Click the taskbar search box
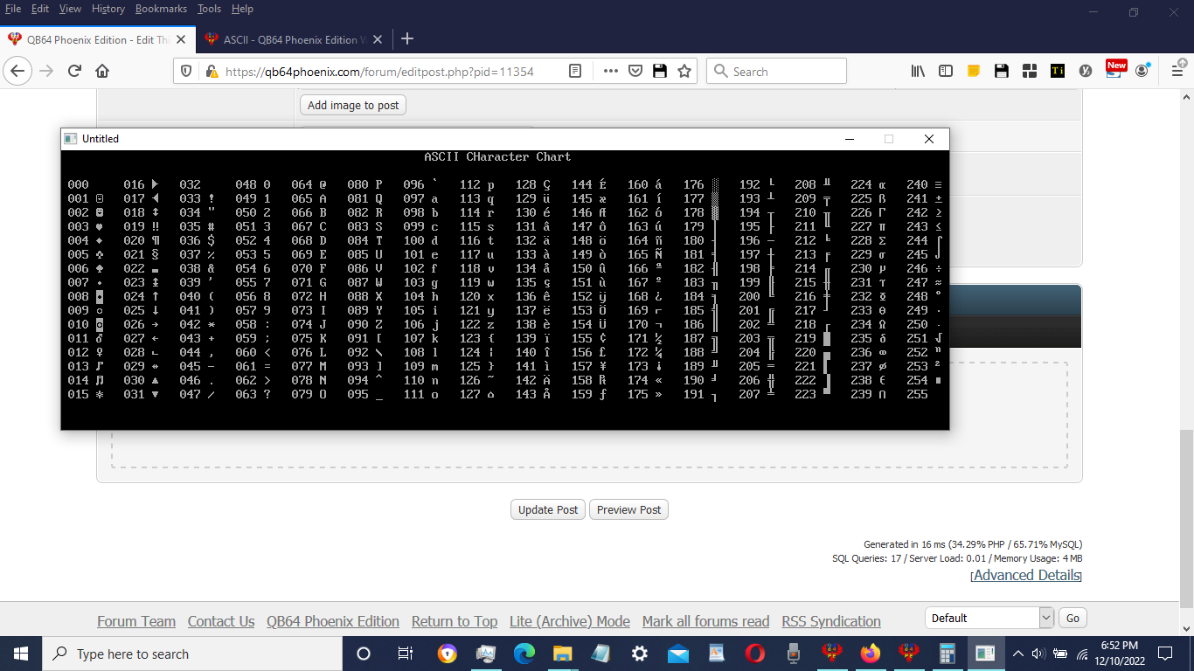The image size is (1194, 671). coord(193,654)
